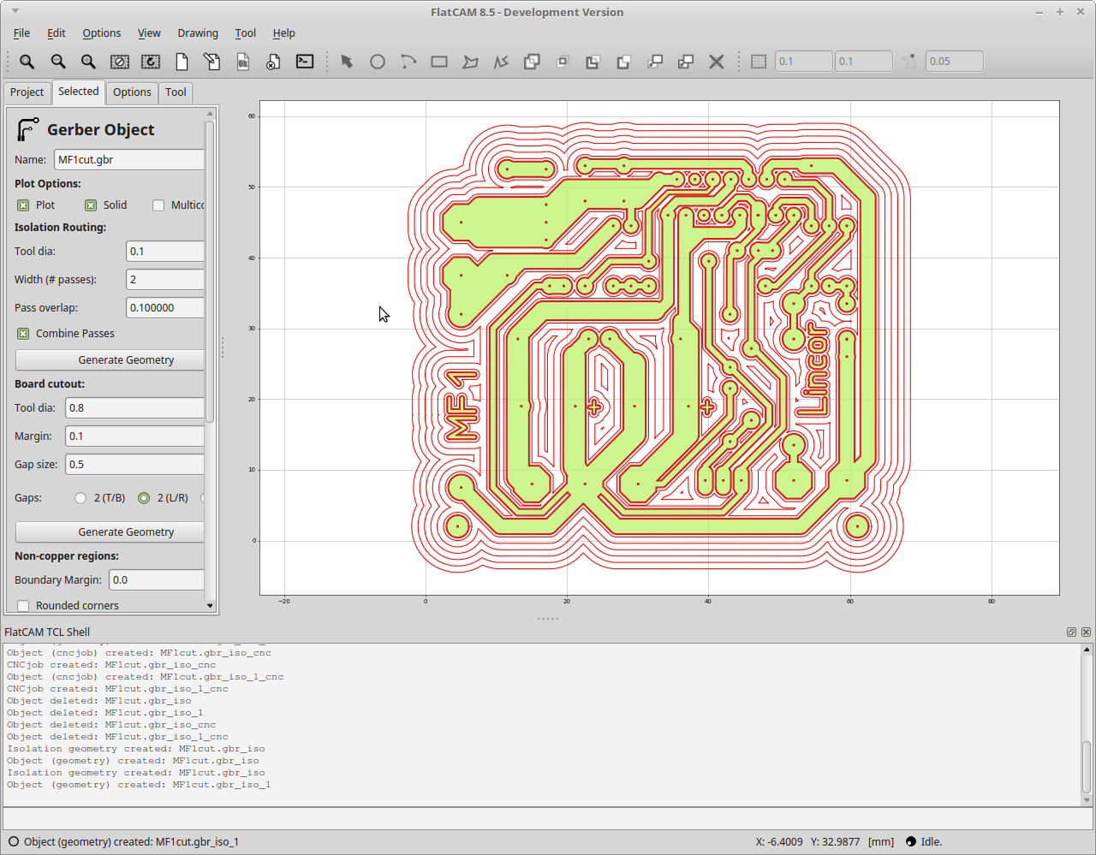The height and width of the screenshot is (855, 1096).
Task: Switch to the Project tab
Action: coord(27,92)
